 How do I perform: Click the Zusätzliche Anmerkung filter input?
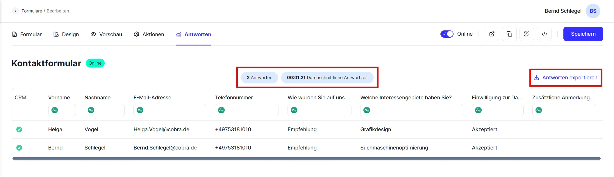point(564,110)
